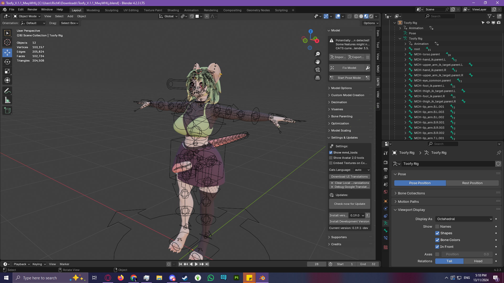Uncheck Show mmd_tools checkbox

tap(331, 153)
